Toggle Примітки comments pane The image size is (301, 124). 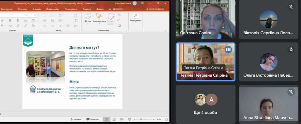(x=92, y=119)
